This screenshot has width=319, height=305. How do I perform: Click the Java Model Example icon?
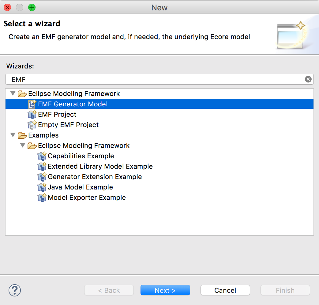click(x=42, y=187)
